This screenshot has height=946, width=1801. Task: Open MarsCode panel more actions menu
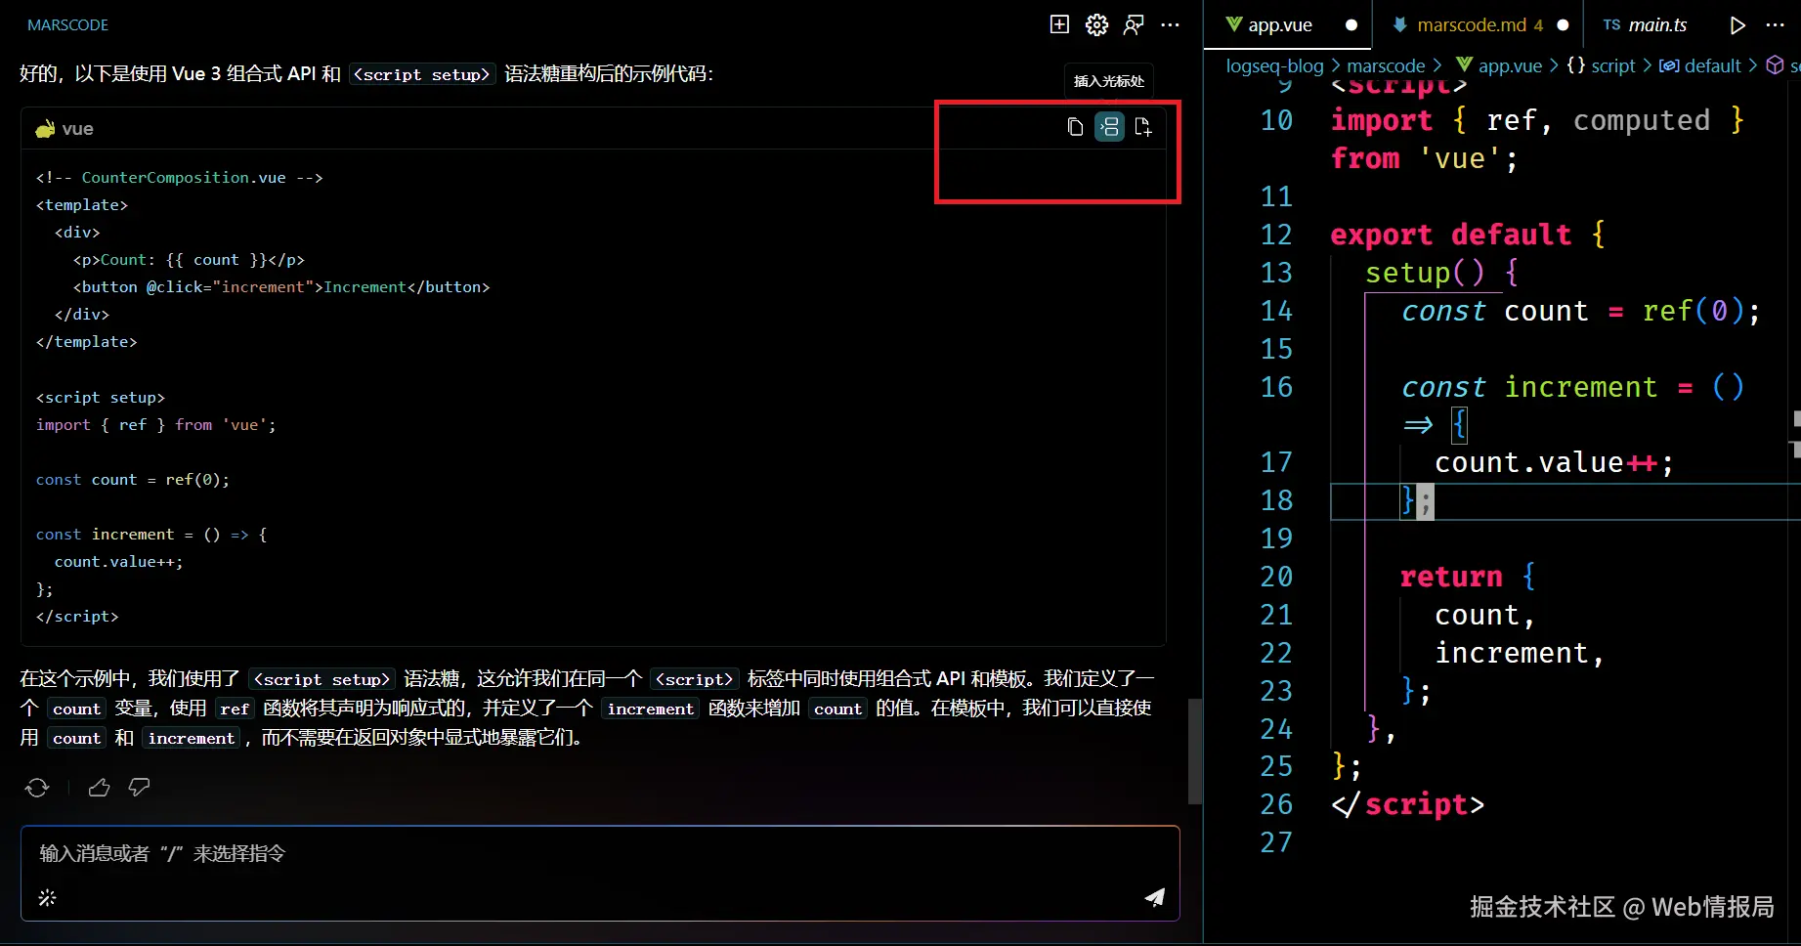1170,24
